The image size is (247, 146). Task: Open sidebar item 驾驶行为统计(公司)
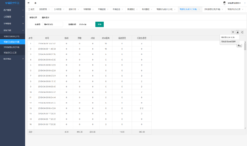click(13, 36)
